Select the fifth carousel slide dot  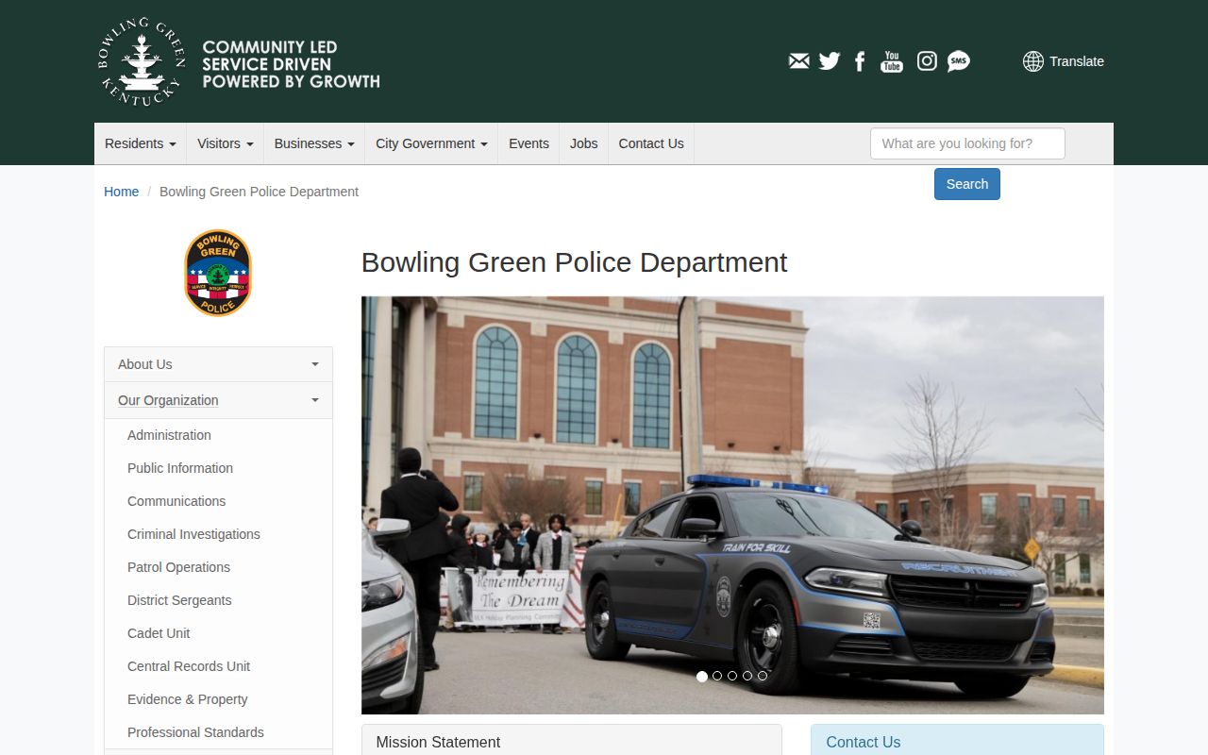point(763,676)
